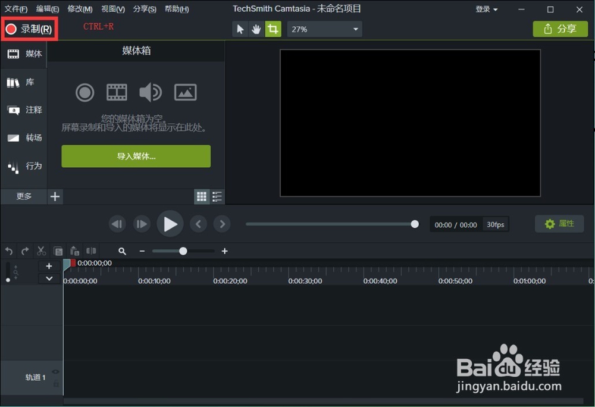Select the 轨道 1 track header

[x=32, y=377]
